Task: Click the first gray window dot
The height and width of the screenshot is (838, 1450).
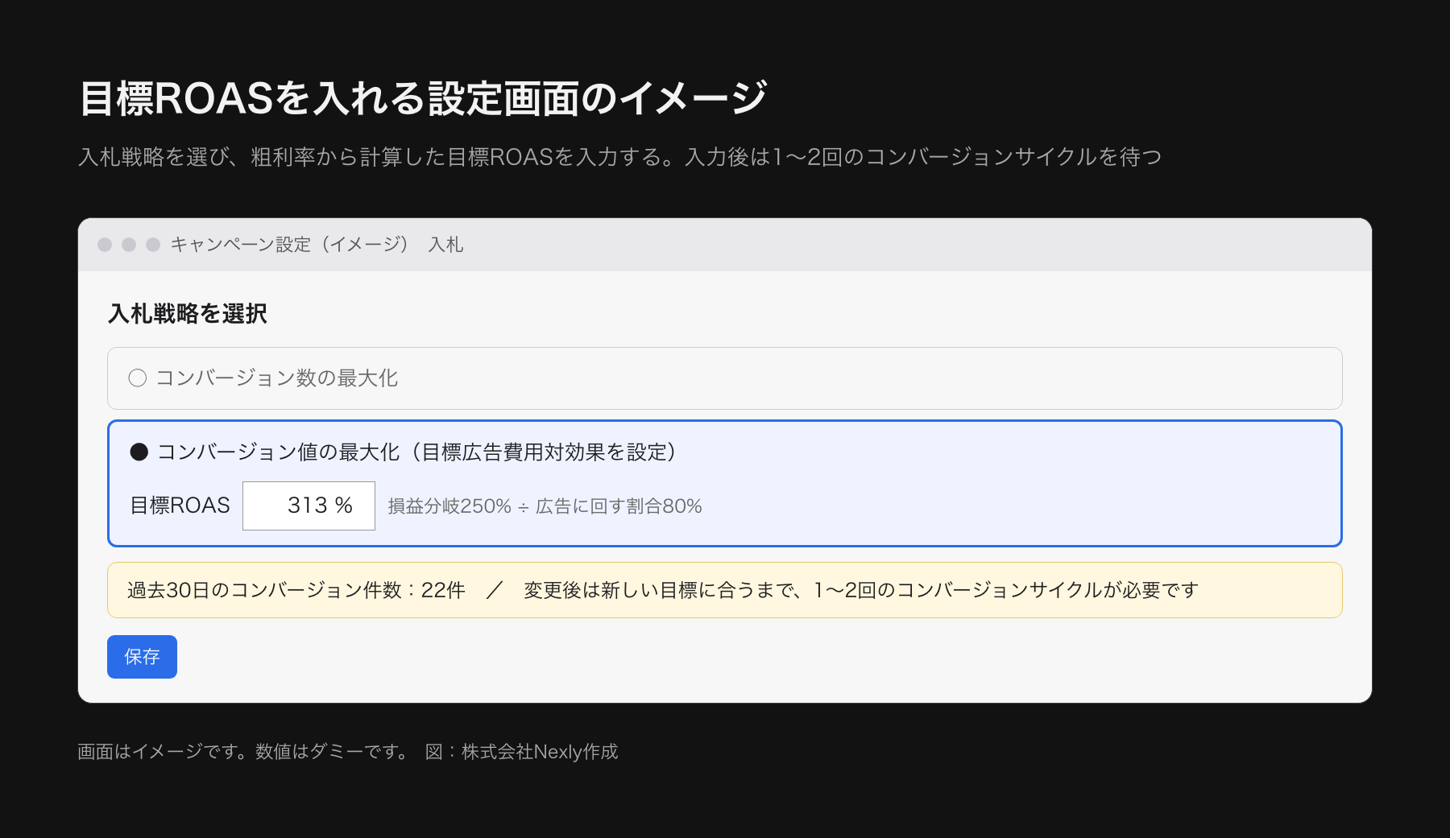Action: (105, 245)
